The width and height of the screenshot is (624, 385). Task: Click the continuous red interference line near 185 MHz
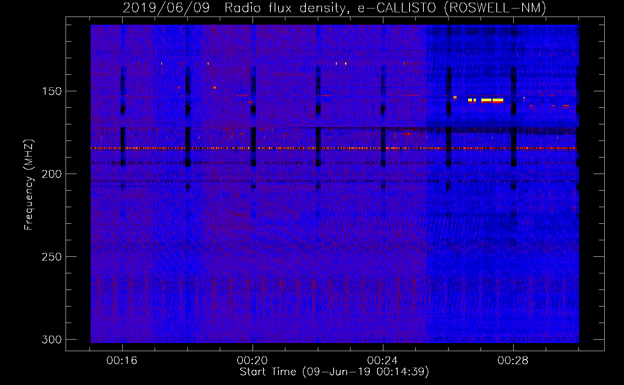click(x=334, y=148)
